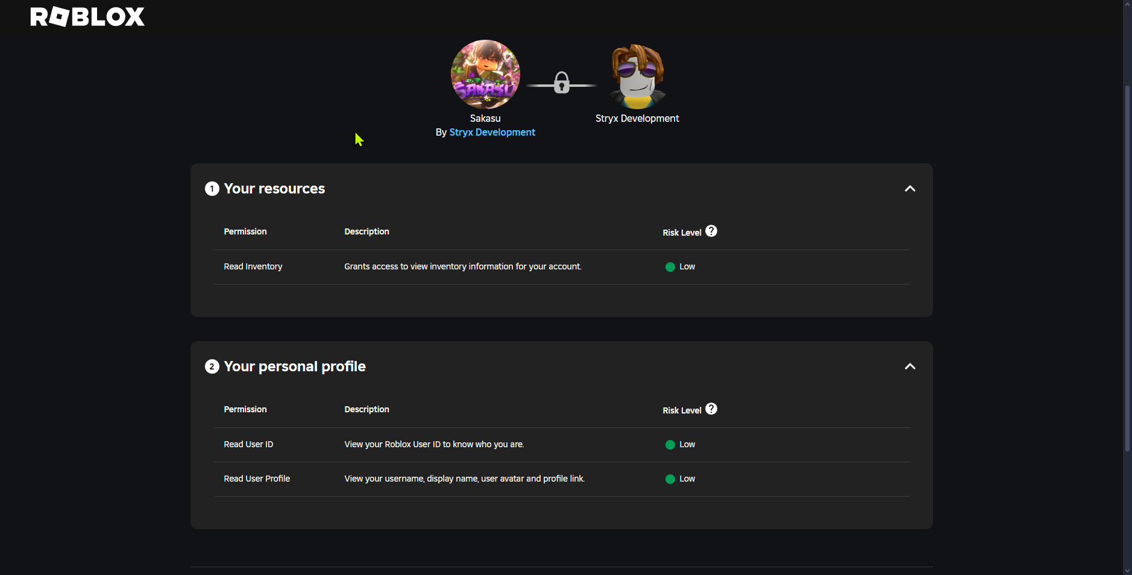1132x575 pixels.
Task: Select the Read User ID permission
Action: pos(248,444)
